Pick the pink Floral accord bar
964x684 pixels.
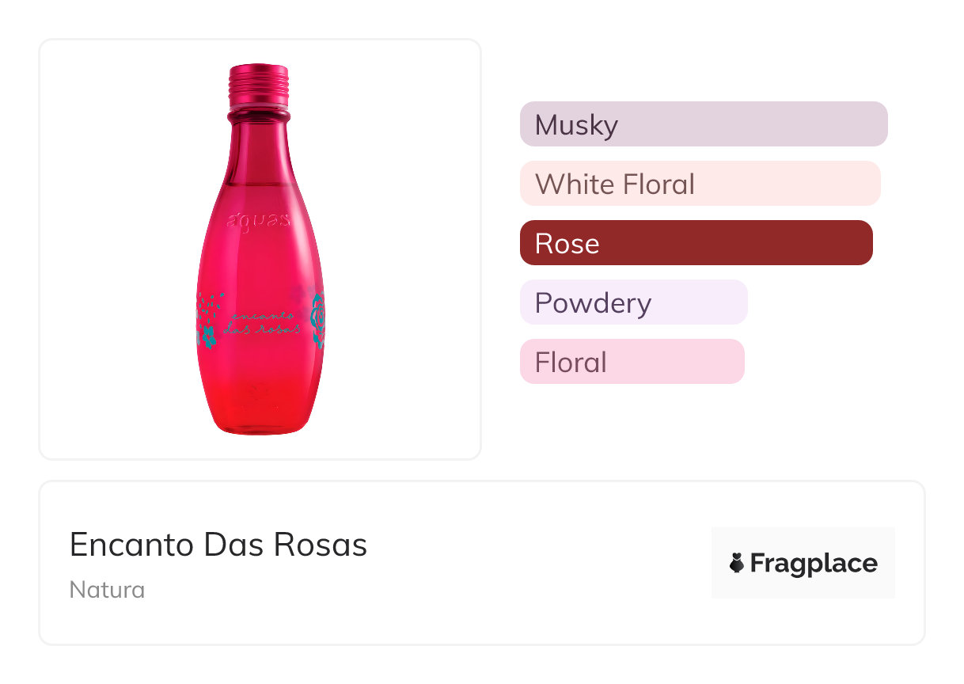click(x=632, y=362)
